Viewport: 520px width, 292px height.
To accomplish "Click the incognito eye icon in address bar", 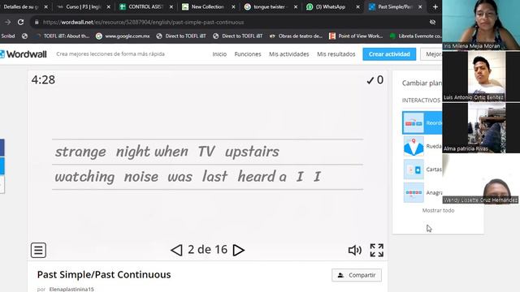I will pos(432,22).
